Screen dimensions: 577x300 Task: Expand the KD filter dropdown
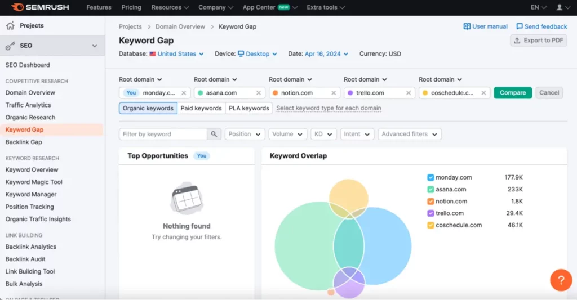coord(323,134)
